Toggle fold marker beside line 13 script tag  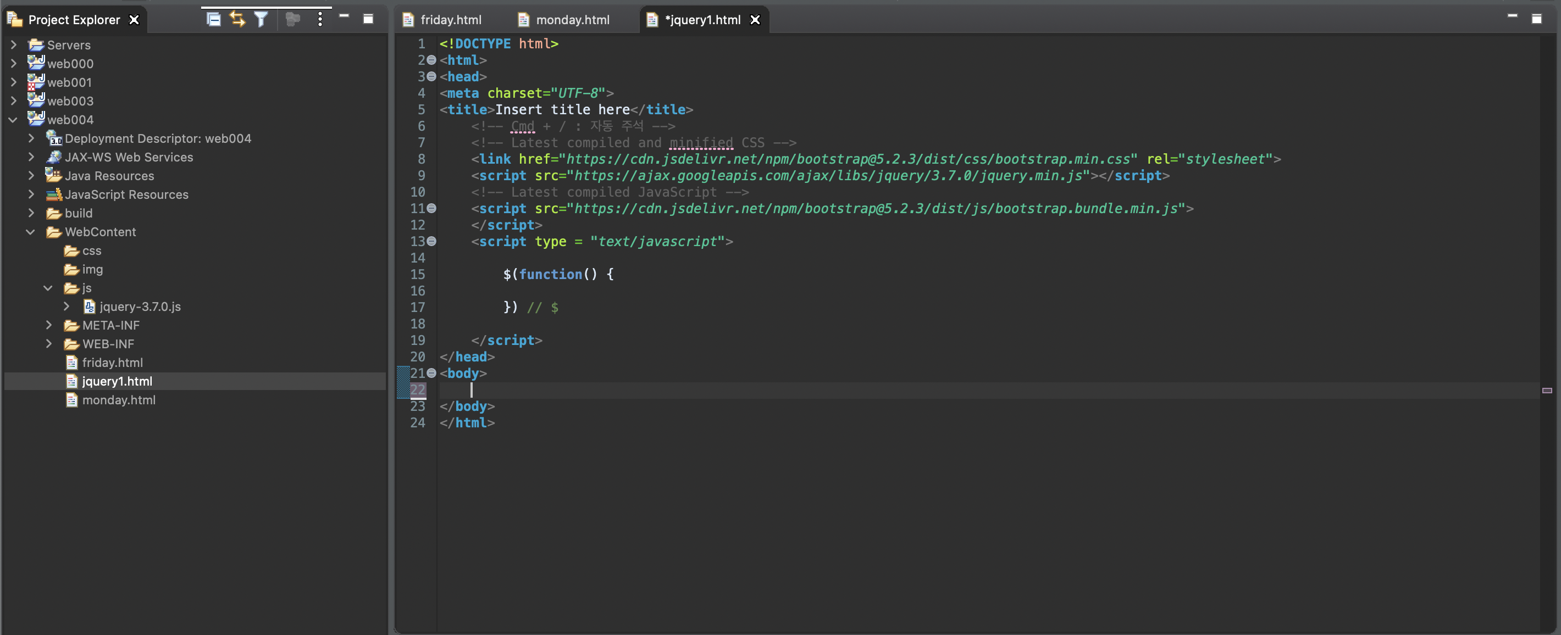[x=431, y=242]
